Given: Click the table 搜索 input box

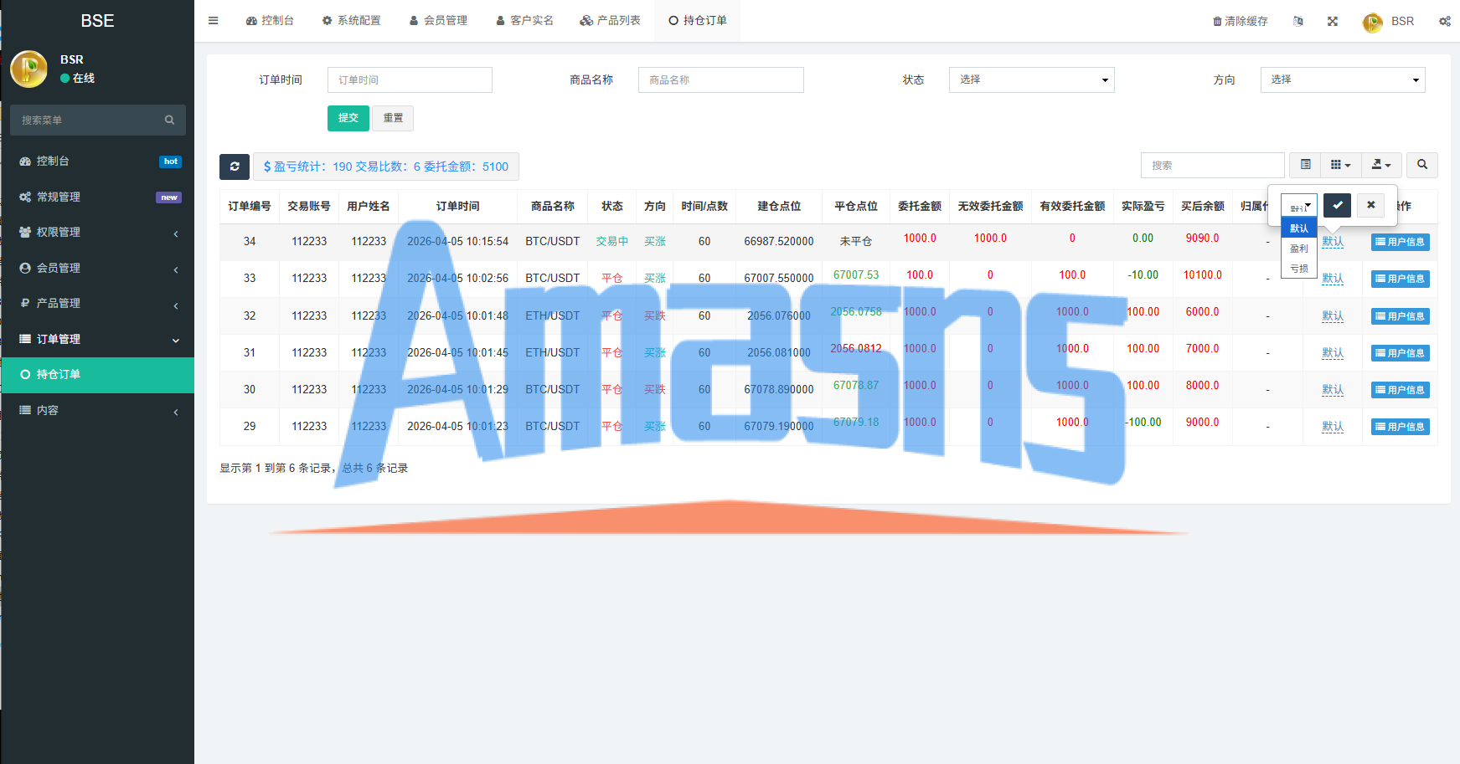Looking at the screenshot, I should pyautogui.click(x=1213, y=165).
